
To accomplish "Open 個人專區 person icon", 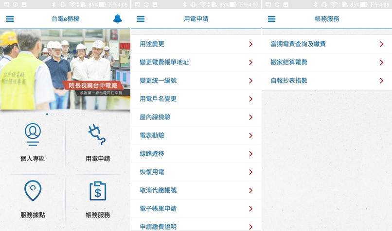I will tap(33, 134).
